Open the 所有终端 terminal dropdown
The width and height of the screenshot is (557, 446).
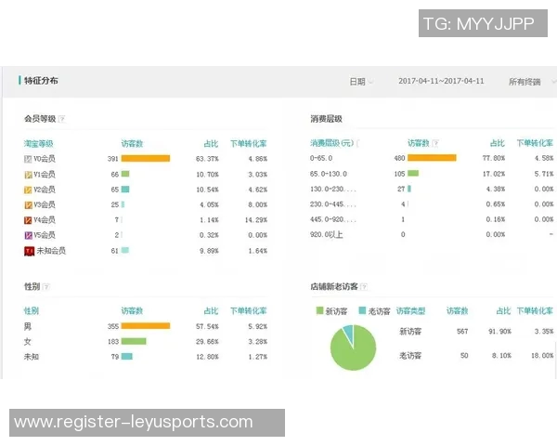coord(532,82)
